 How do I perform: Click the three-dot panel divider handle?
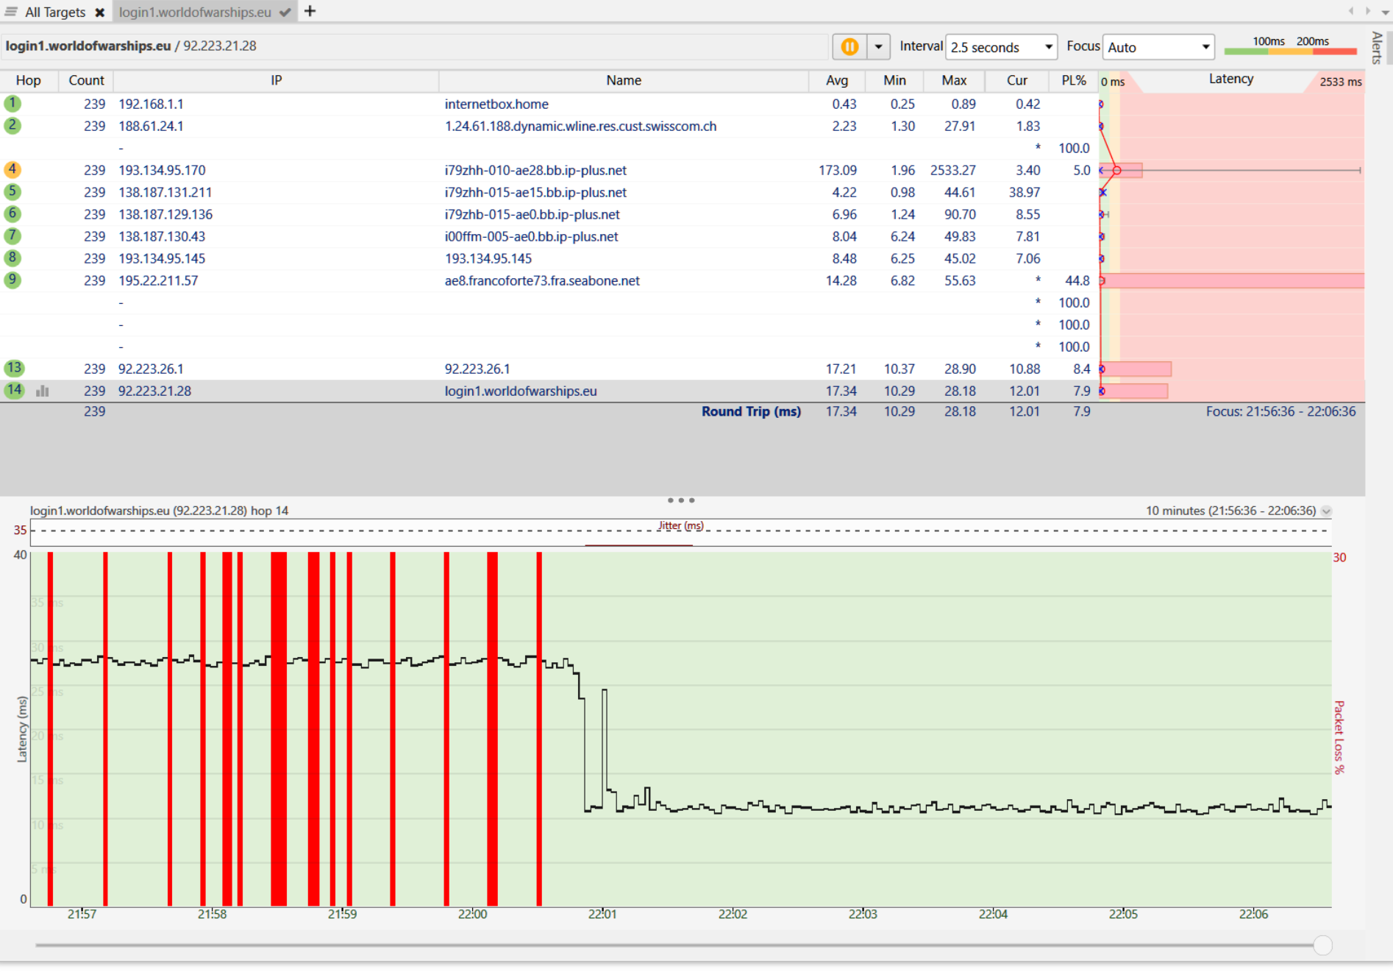[681, 500]
